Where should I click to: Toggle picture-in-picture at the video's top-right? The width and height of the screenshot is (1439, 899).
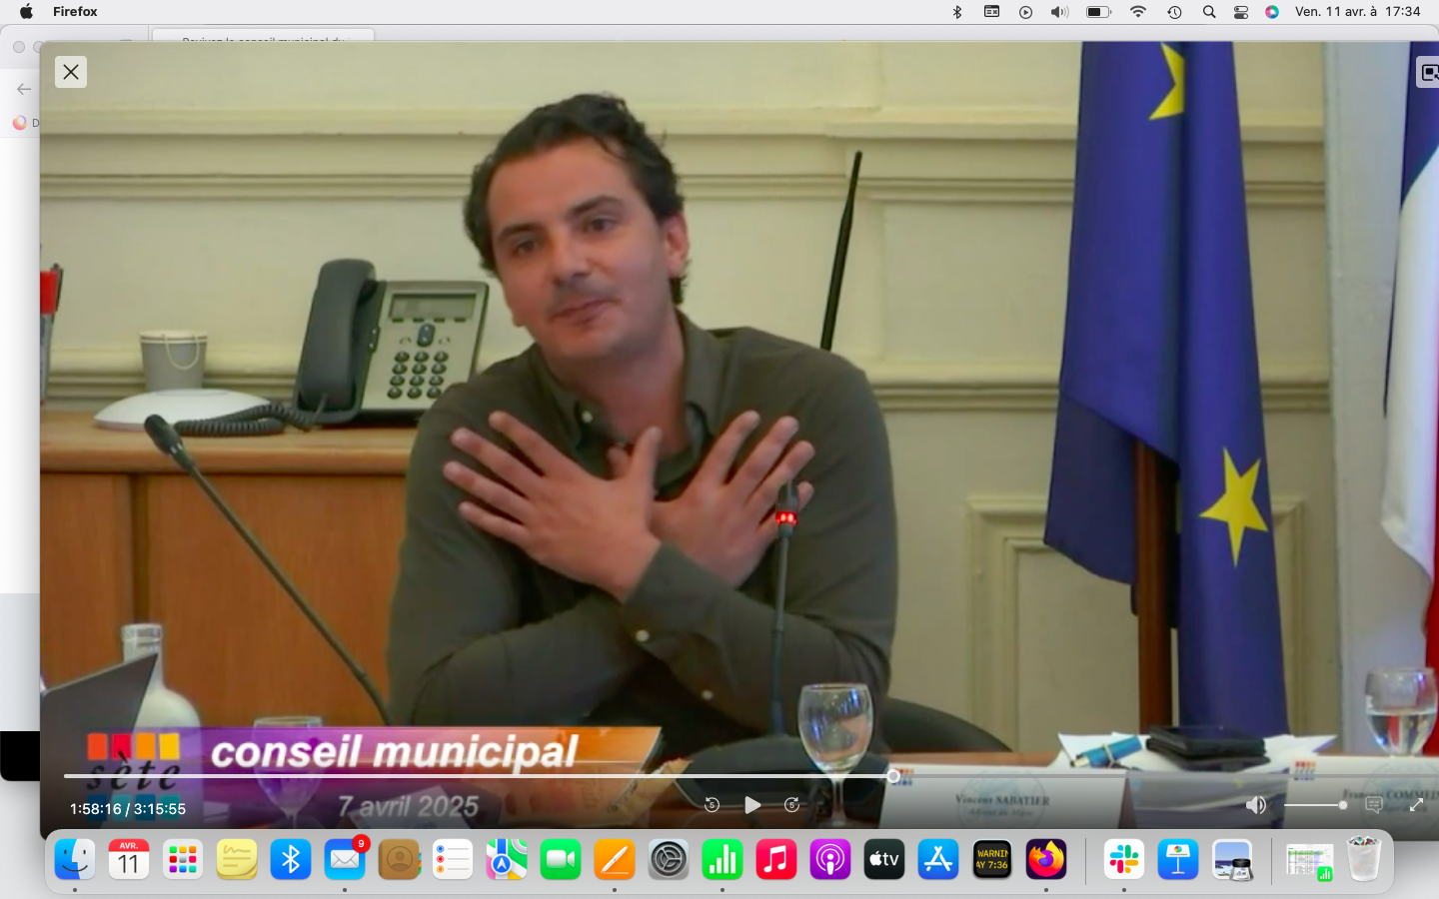coord(1429,73)
